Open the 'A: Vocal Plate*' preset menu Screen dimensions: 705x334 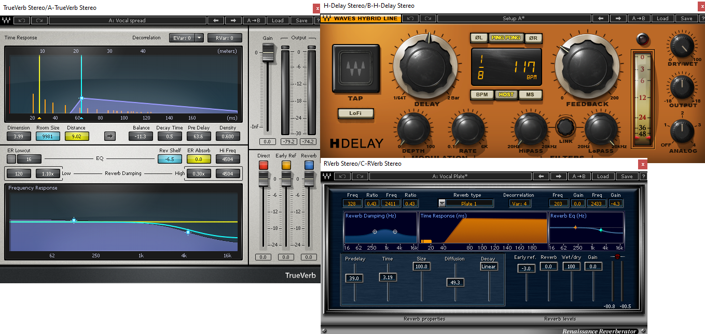click(x=450, y=176)
